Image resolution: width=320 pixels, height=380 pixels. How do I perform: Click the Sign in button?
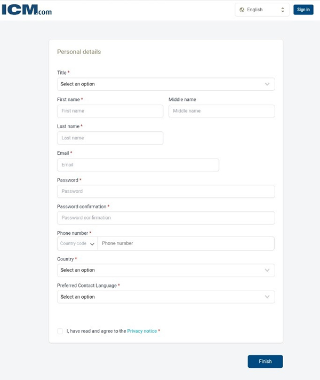coord(303,10)
